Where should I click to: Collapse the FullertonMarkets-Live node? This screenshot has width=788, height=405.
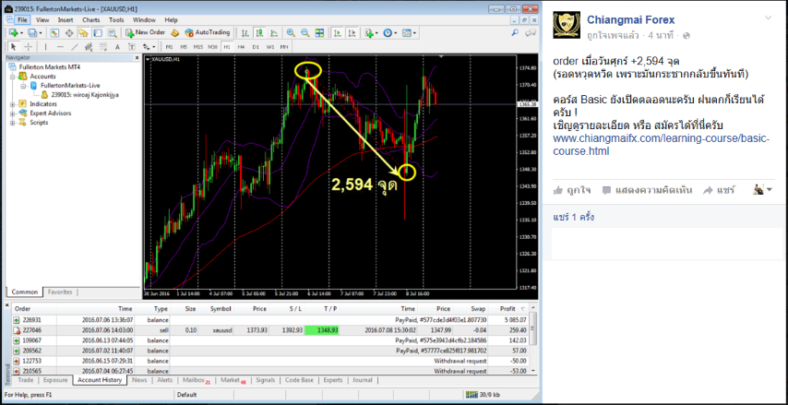pyautogui.click(x=22, y=86)
